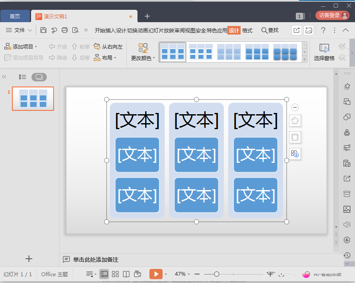The image size is (355, 283).
Task: Click the Save icon in quick toolbar
Action: click(x=43, y=30)
